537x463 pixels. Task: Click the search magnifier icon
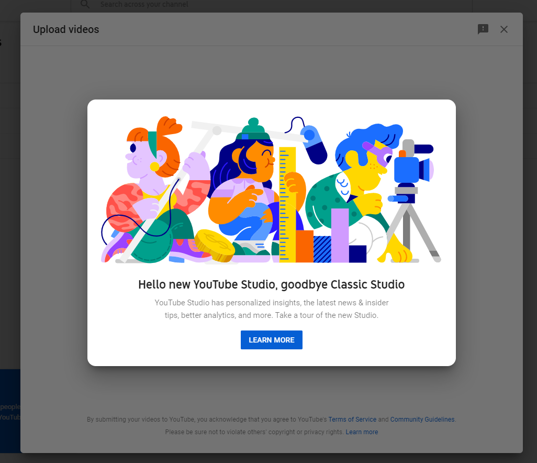(85, 4)
